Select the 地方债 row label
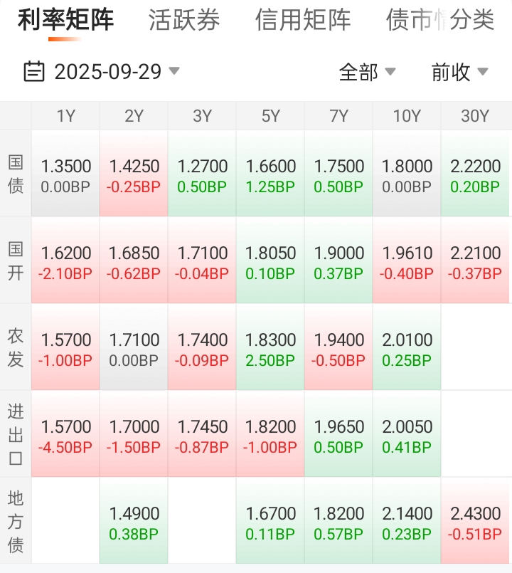 click(x=16, y=521)
